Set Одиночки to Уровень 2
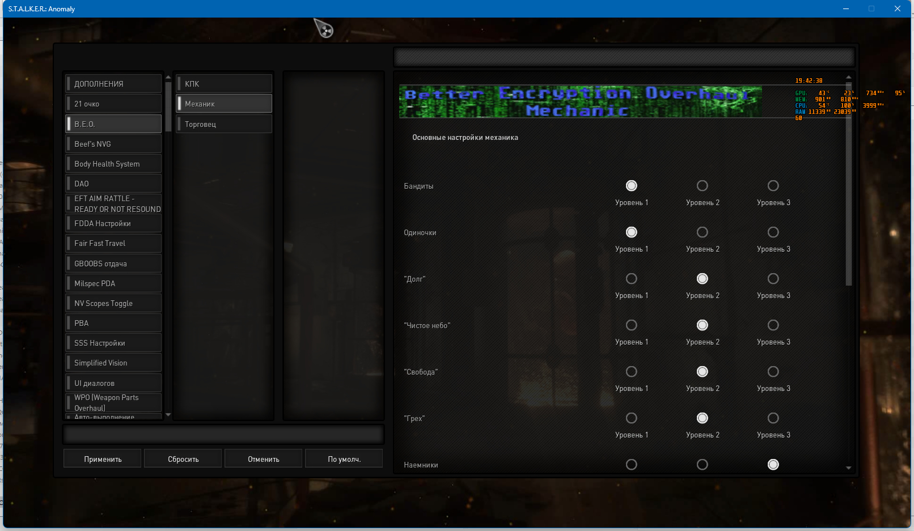 (702, 232)
